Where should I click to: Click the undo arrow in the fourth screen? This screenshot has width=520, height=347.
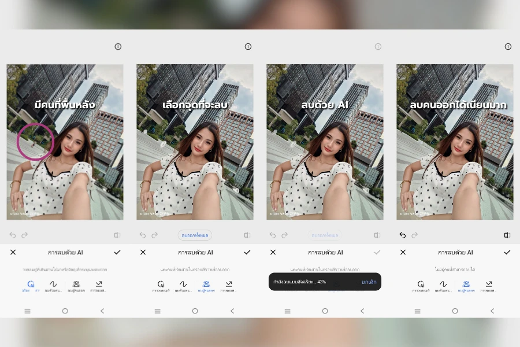[x=403, y=235]
